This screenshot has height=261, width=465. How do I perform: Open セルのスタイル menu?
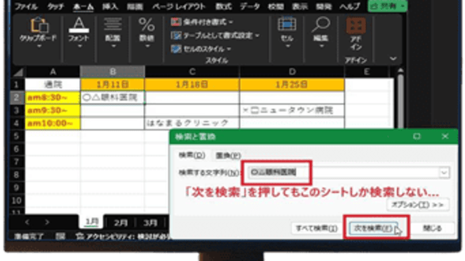point(201,49)
